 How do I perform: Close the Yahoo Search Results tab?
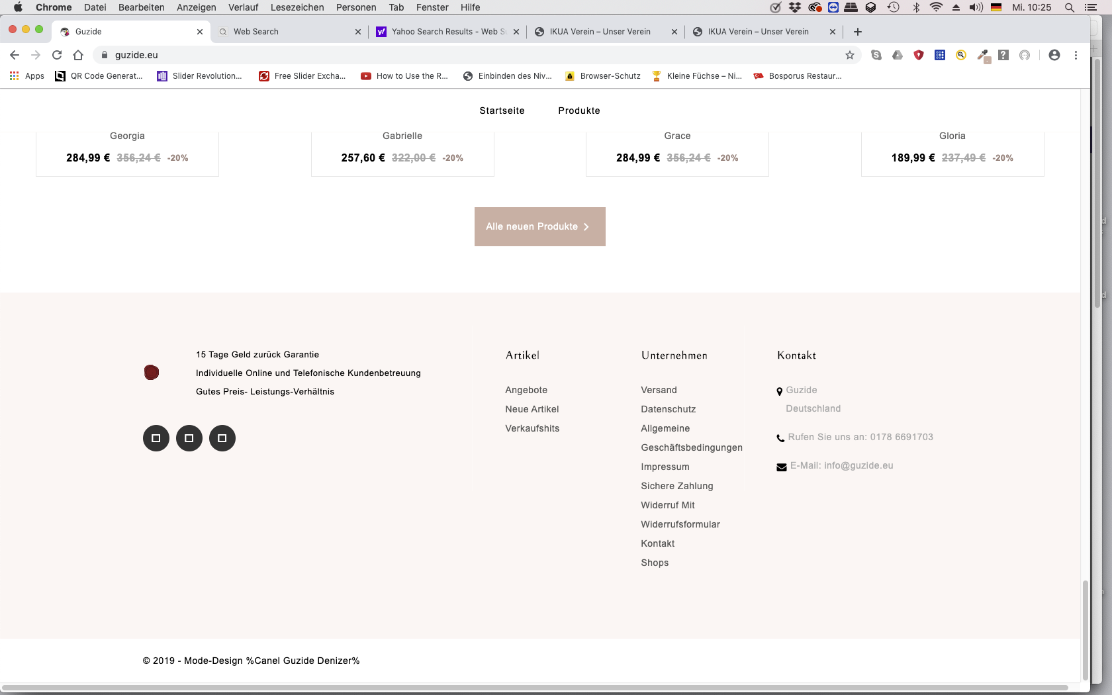[516, 32]
